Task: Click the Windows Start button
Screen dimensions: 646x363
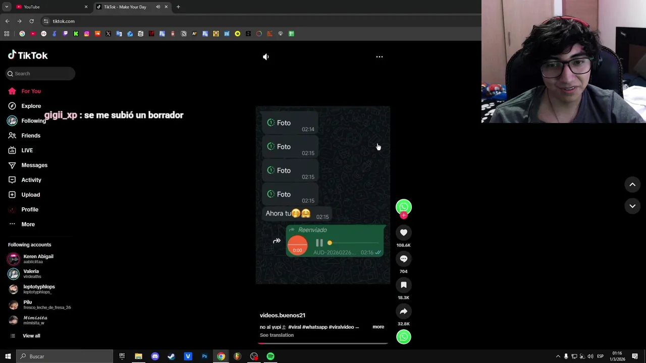Action: (x=8, y=356)
